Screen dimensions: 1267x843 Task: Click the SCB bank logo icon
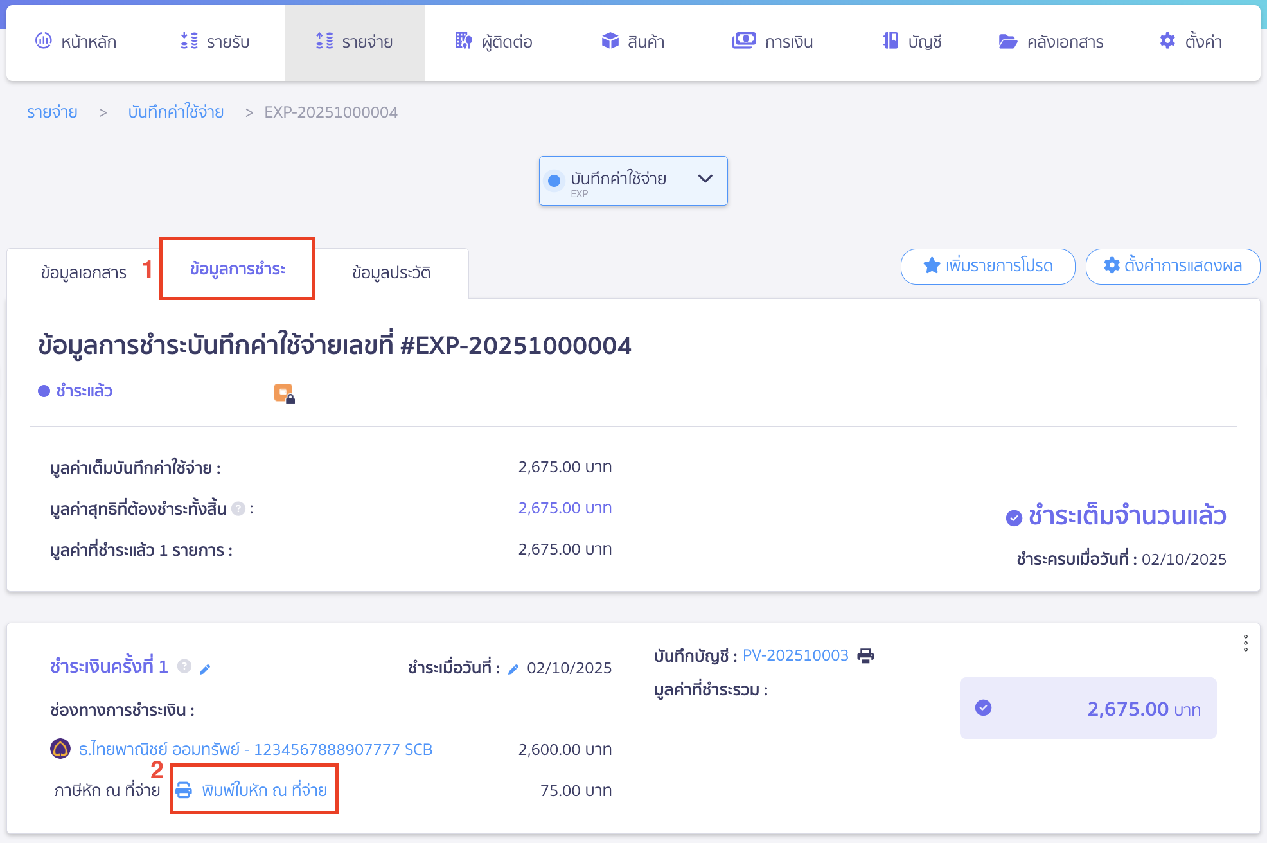(60, 749)
